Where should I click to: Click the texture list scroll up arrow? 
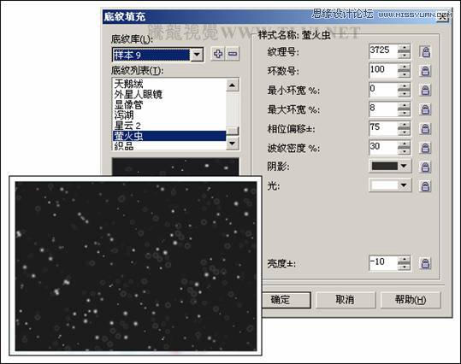click(x=233, y=85)
